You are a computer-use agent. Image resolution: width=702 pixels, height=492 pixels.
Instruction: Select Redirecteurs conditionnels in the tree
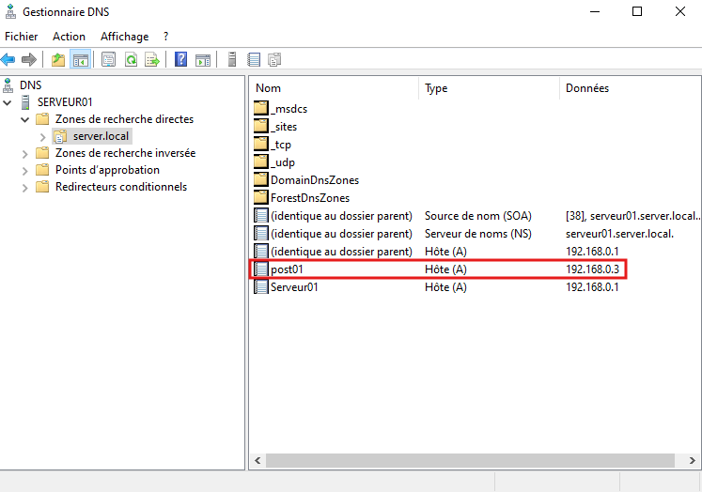click(120, 187)
